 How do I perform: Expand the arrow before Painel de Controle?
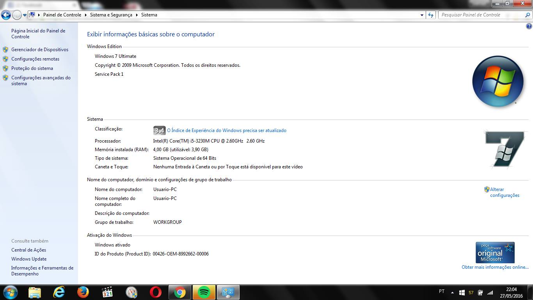point(39,15)
